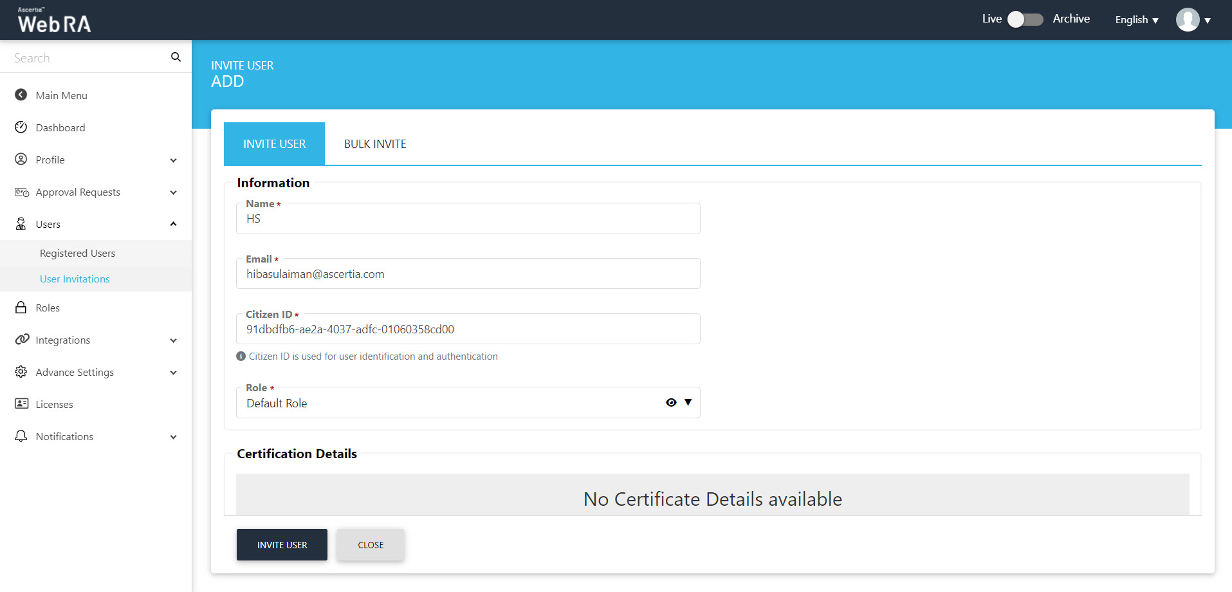Open the English language dropdown
This screenshot has width=1232, height=592.
coord(1136,20)
